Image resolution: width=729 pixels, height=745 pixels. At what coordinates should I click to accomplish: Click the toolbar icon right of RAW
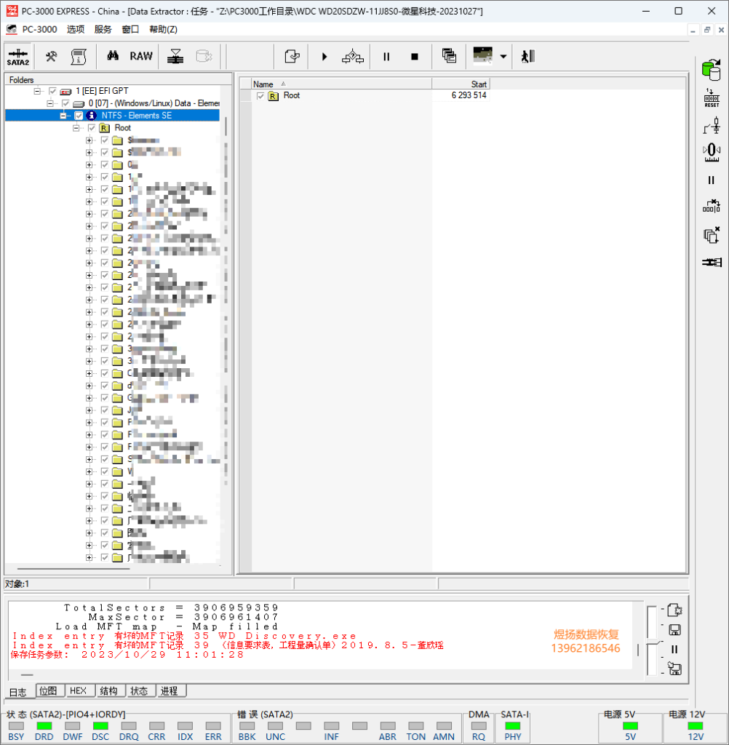tap(175, 57)
